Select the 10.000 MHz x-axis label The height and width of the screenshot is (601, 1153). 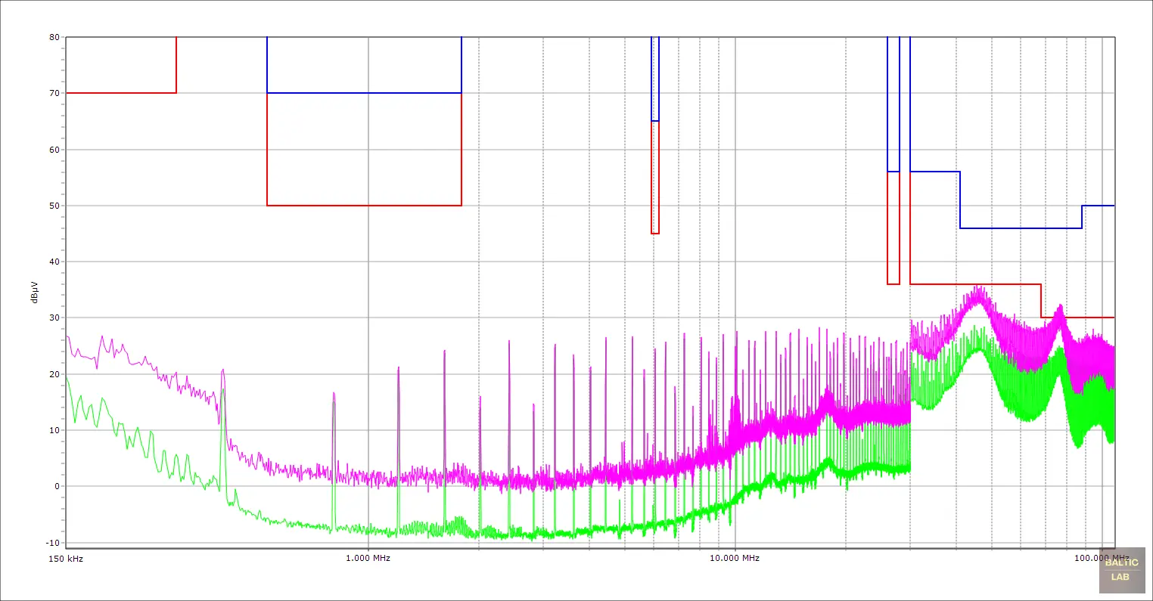pos(734,559)
